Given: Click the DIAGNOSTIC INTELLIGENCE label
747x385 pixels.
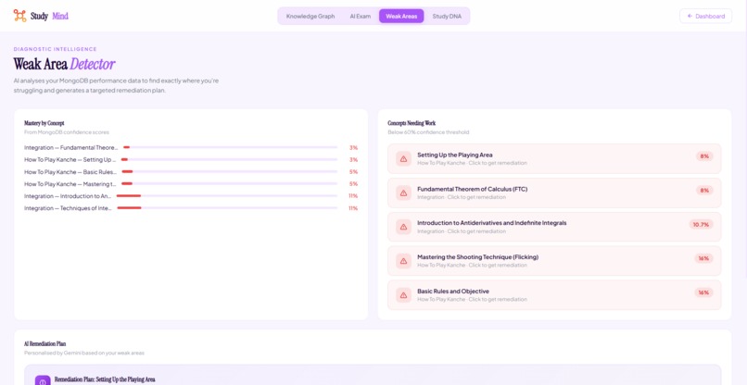Looking at the screenshot, I should 56,49.
